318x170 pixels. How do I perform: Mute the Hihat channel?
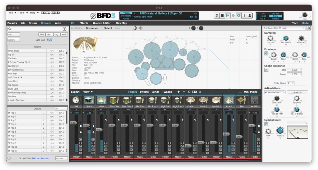pos(106,149)
